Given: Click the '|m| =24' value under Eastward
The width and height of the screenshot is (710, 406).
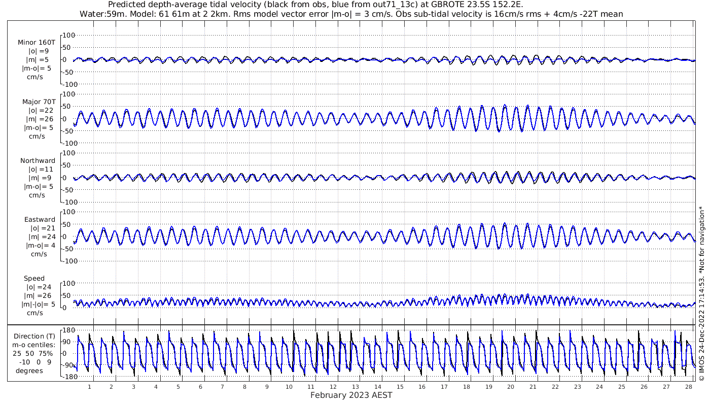Looking at the screenshot, I should point(41,237).
